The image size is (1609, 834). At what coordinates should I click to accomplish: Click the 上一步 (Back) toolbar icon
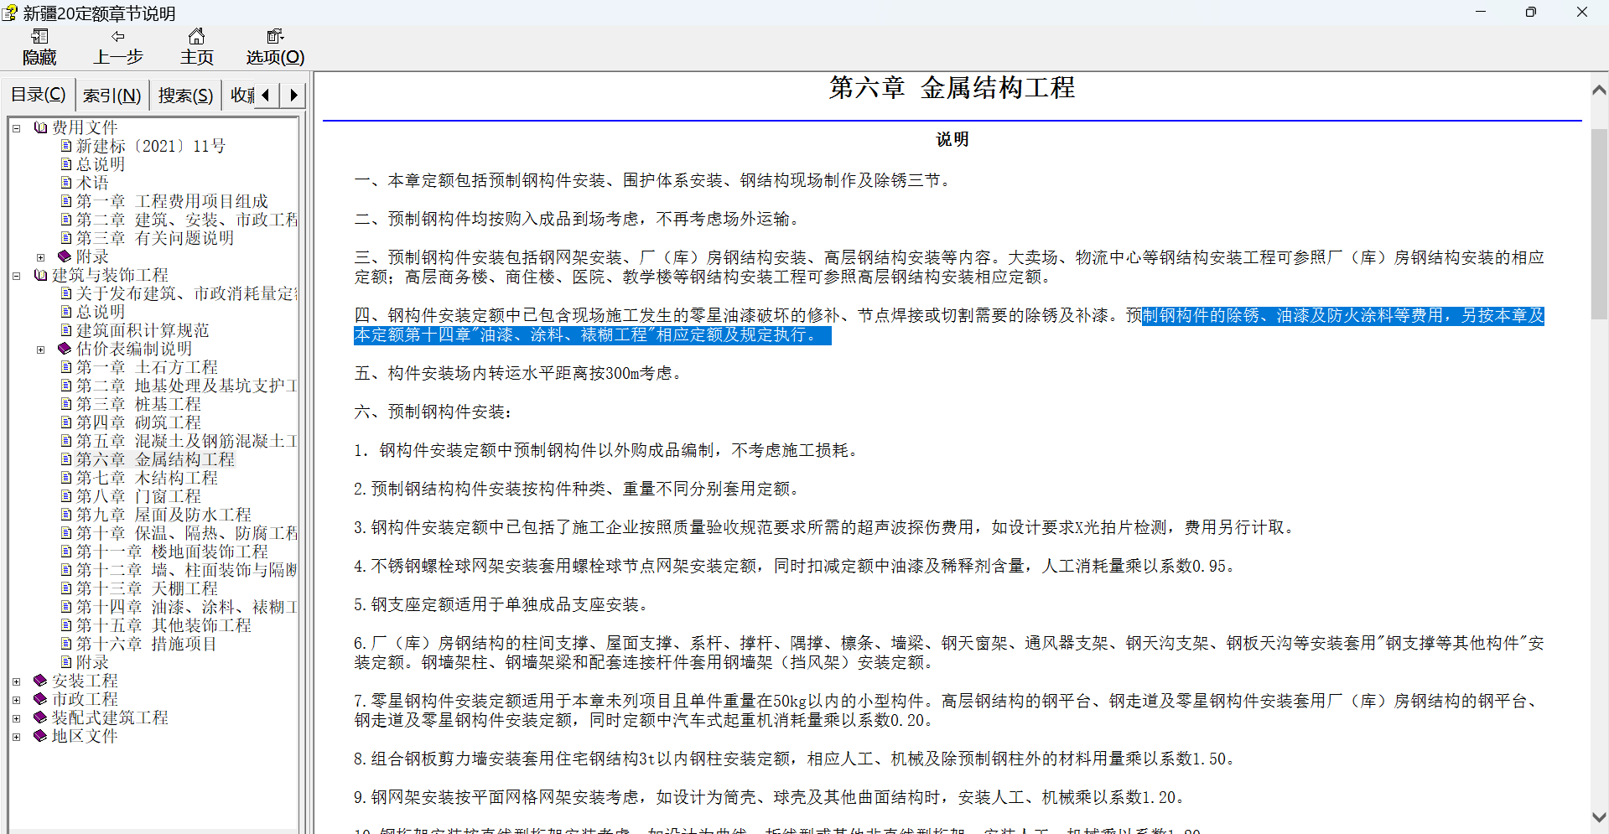pos(118,47)
